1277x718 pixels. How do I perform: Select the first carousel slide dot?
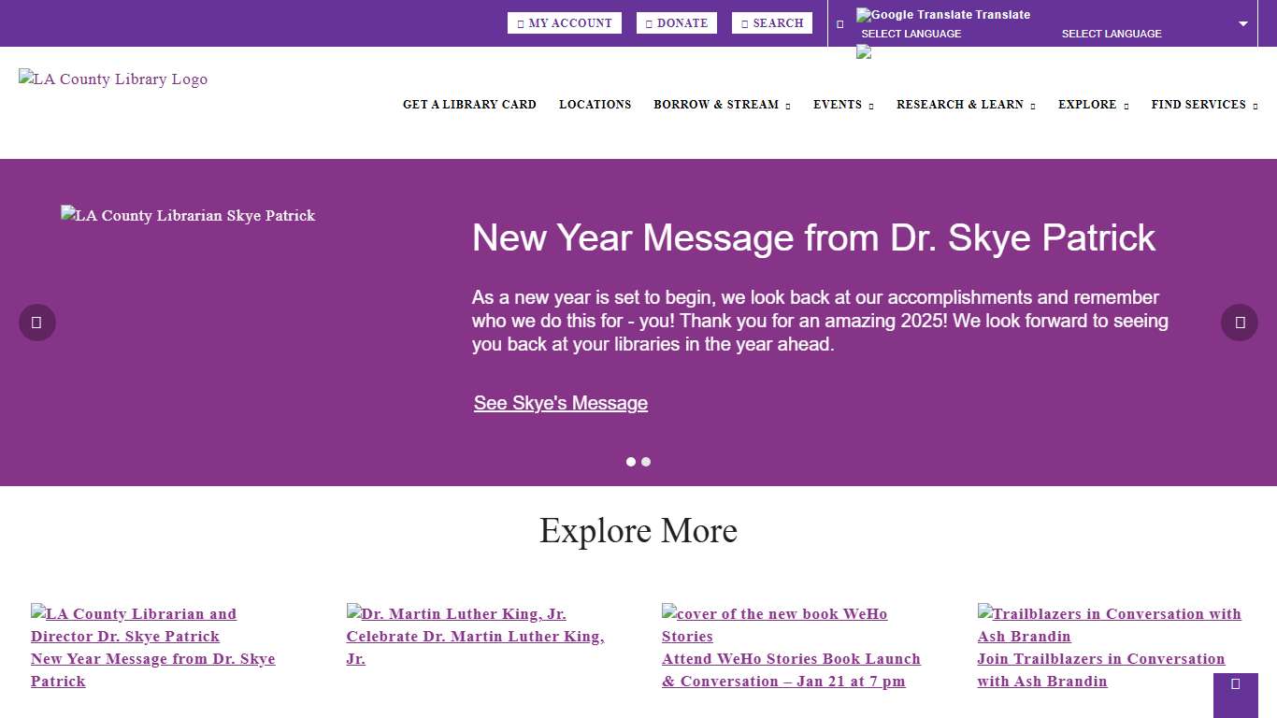[631, 462]
